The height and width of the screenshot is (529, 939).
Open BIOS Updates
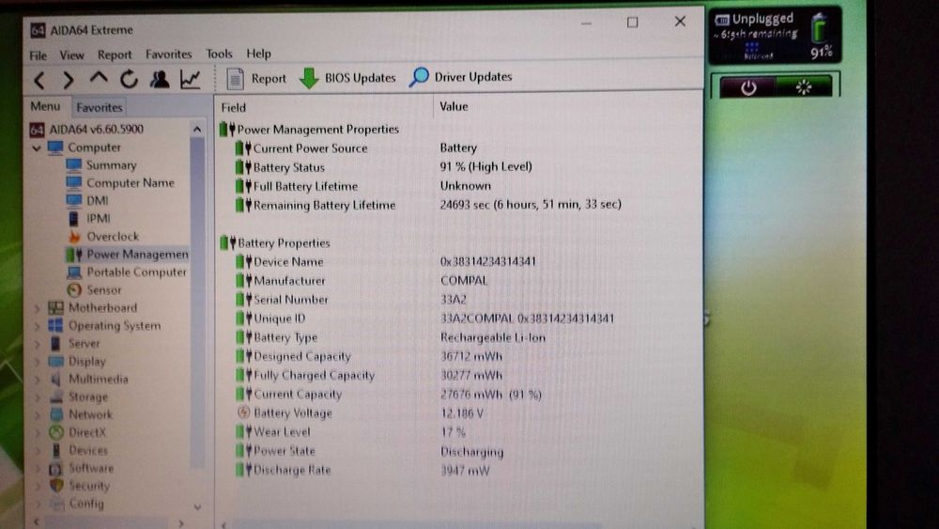347,78
